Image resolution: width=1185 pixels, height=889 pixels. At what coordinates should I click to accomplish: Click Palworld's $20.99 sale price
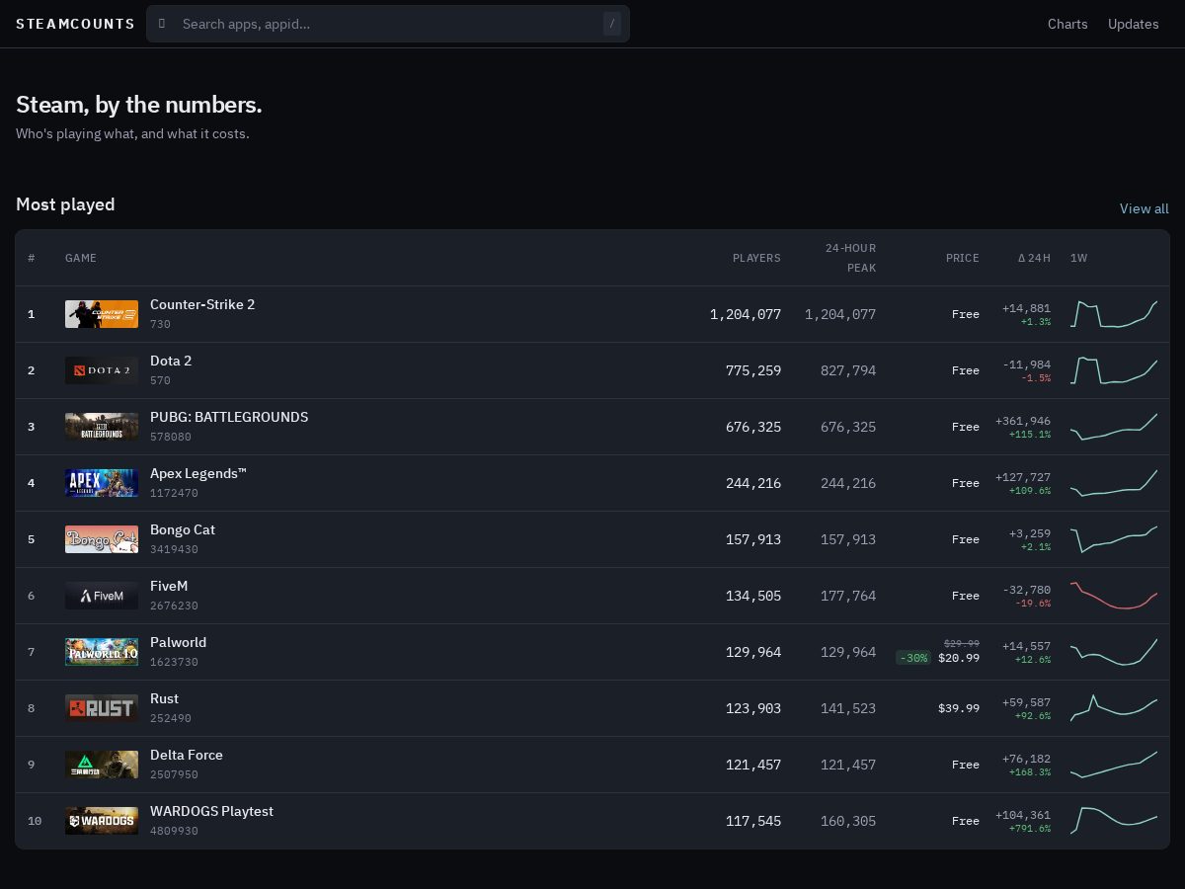pyautogui.click(x=959, y=658)
